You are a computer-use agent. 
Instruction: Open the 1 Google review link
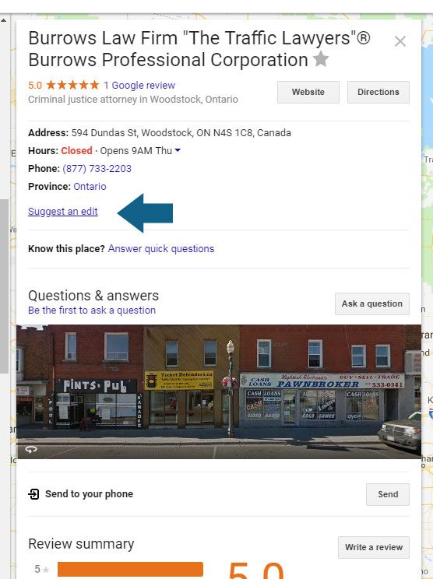139,86
